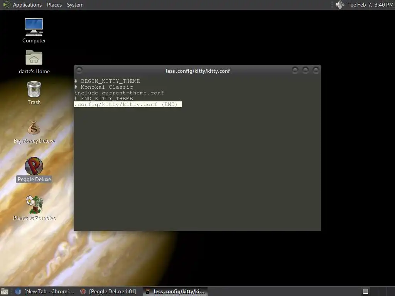Maximize the kitty terminal window
Screen dimensions: 395x296
coord(306,70)
